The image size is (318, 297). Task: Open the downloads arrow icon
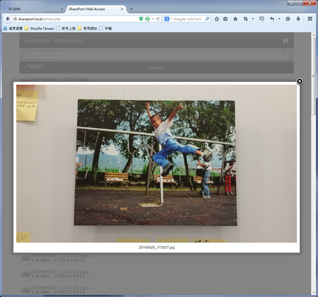coord(298,19)
